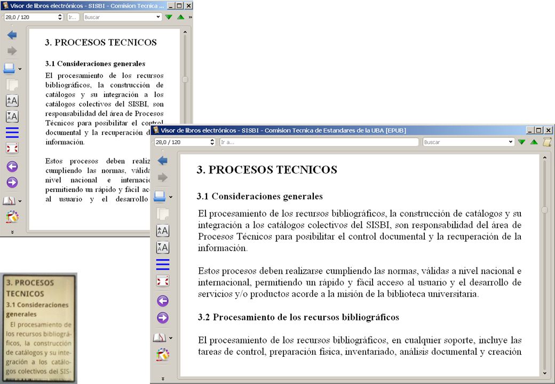The width and height of the screenshot is (555, 384).
Task: Open viewer preferences in the large window
Action: point(162,354)
